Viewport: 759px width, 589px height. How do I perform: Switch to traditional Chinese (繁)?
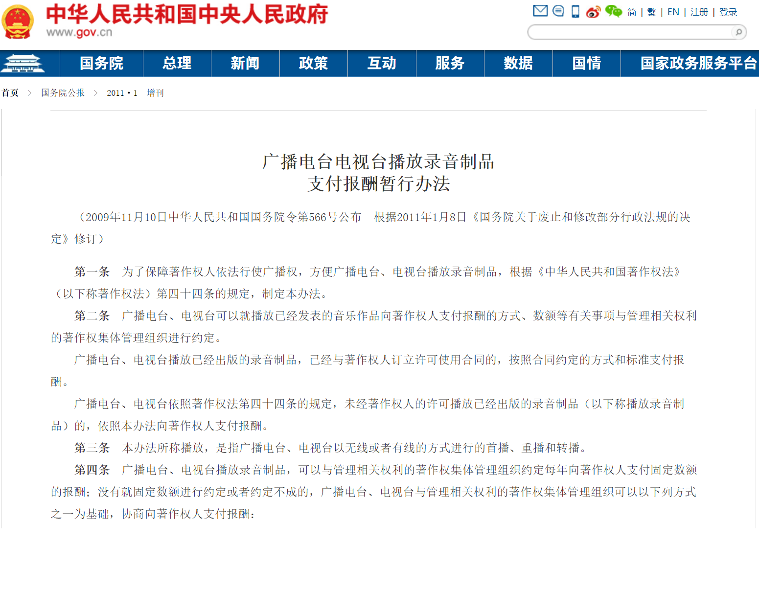pyautogui.click(x=652, y=12)
